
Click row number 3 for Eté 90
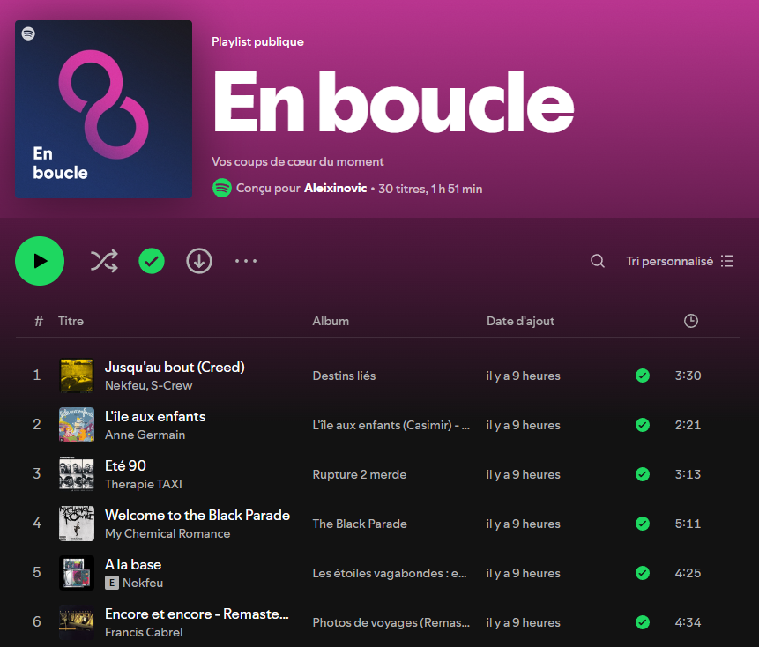coord(37,473)
